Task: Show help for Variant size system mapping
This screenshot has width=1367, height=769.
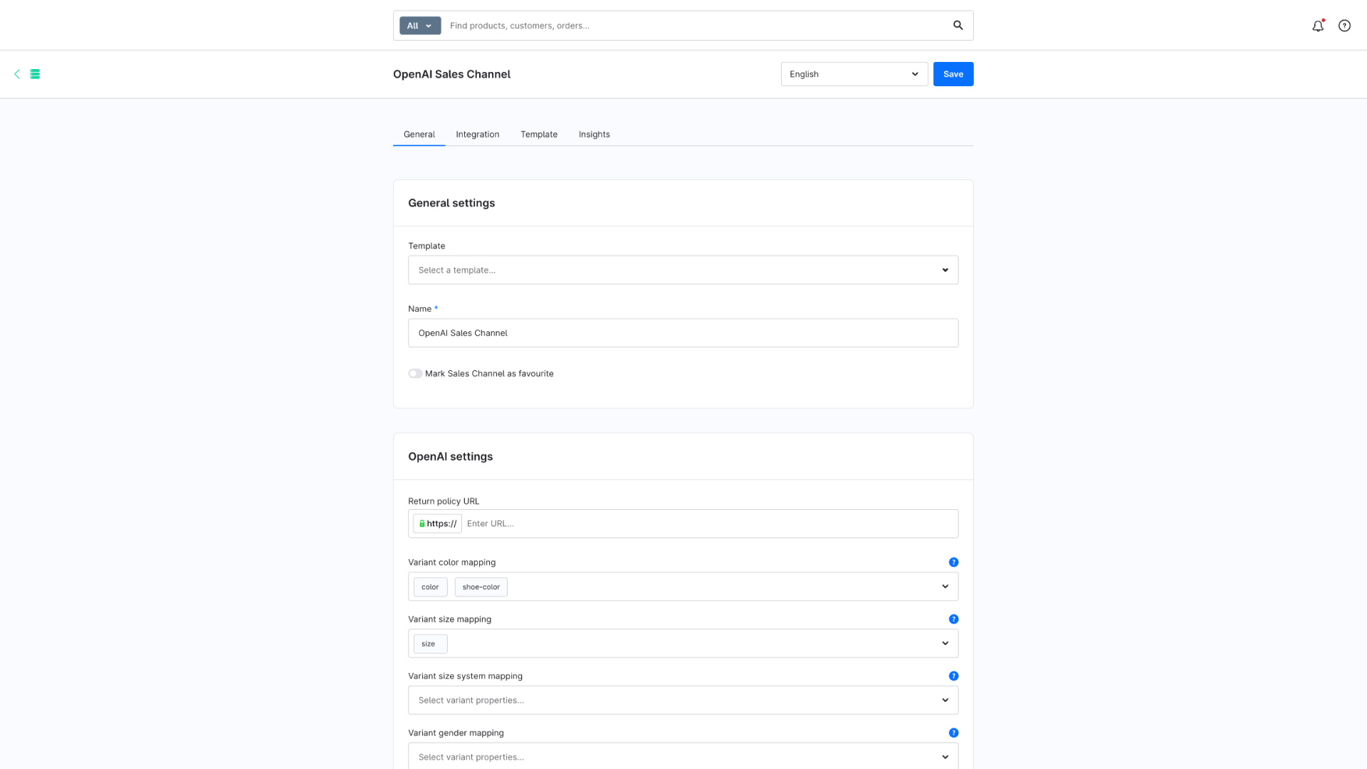Action: [x=953, y=676]
